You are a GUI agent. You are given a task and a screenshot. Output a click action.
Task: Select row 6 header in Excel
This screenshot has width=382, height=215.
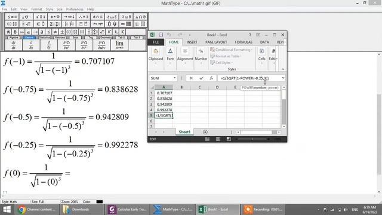coord(151,121)
